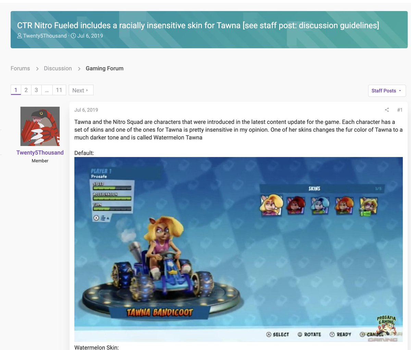Viewport: 411px width, 350px height.
Task: Go to page 2 of thread
Action: click(26, 90)
